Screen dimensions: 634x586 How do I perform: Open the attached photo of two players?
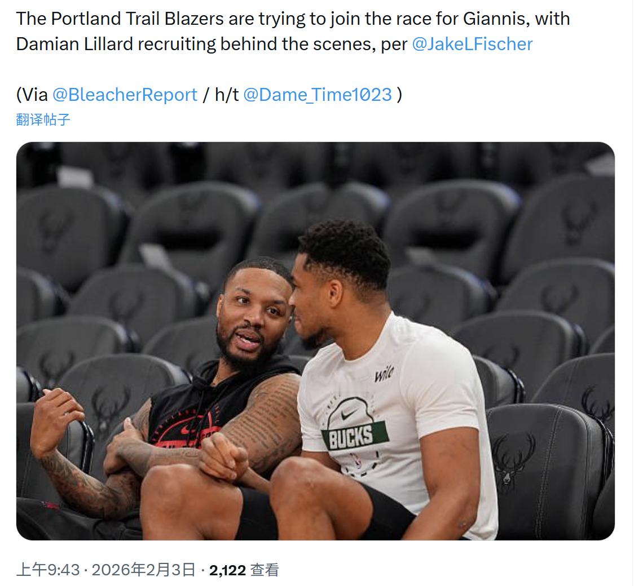pyautogui.click(x=315, y=341)
